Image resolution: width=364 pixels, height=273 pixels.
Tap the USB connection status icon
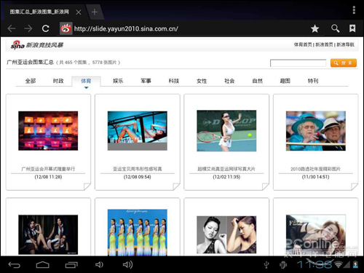(266, 265)
